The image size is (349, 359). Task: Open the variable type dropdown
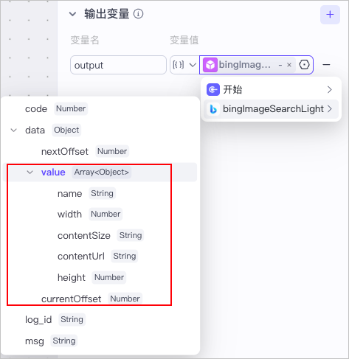pos(184,65)
